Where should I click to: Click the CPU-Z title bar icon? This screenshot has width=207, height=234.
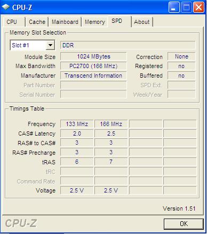click(6, 7)
